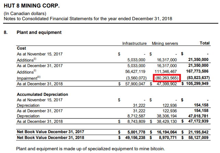Click the Notes to Consolidated Financial Statements line

click(x=88, y=18)
